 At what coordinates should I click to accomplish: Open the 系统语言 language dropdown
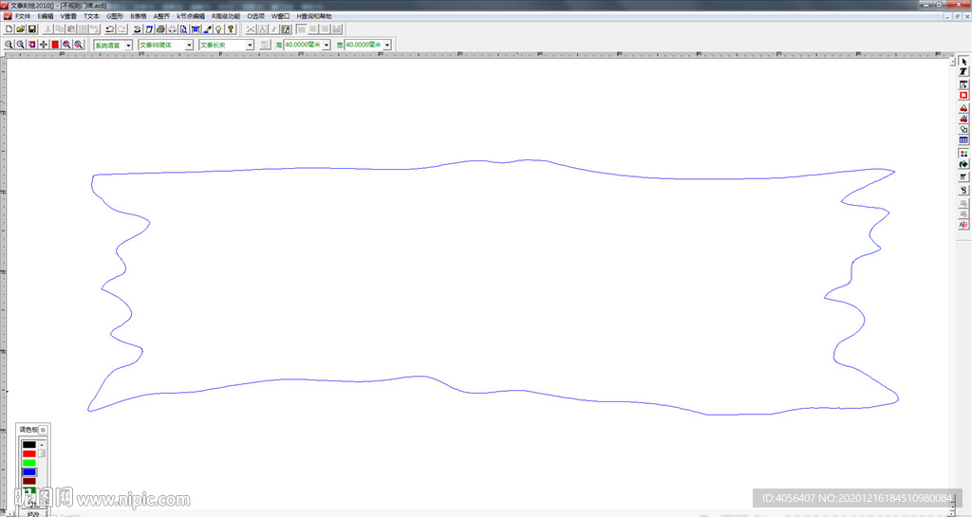[x=128, y=45]
